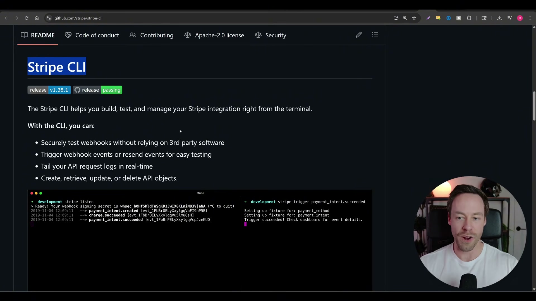Screen dimensions: 536x301
Task: Click 'Trigger webhook events' bullet text
Action: click(x=126, y=154)
